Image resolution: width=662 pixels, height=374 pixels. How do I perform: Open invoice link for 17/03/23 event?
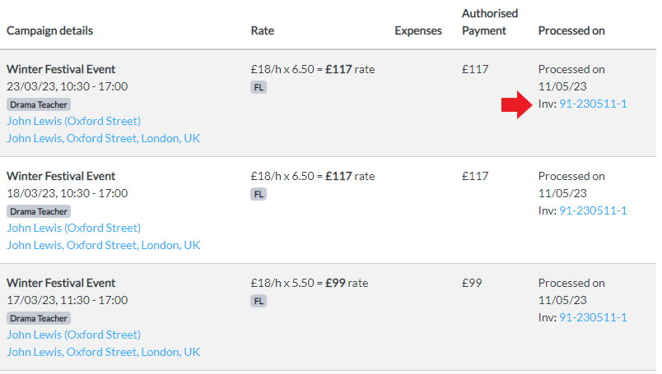pyautogui.click(x=593, y=317)
